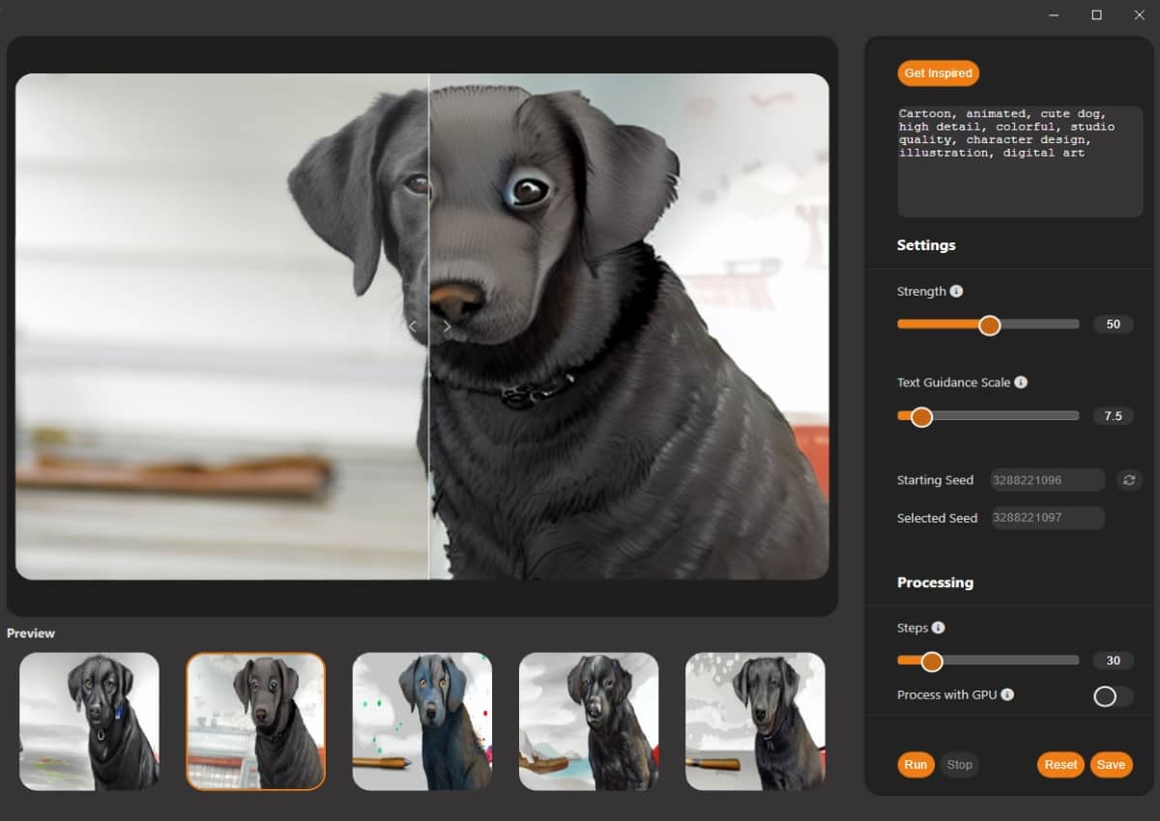The image size is (1160, 821).
Task: Open the Process with GPU info tooltip
Action: [1008, 694]
